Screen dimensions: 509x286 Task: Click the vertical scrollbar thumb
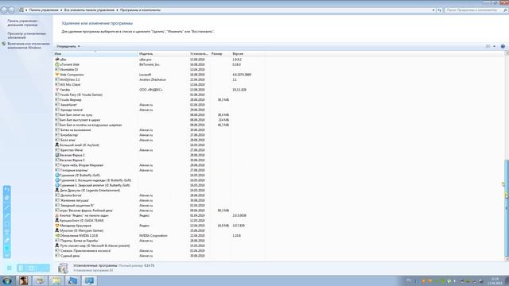(x=507, y=207)
